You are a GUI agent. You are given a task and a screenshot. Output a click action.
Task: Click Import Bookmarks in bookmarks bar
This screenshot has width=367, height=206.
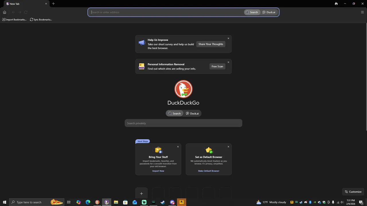14,19
